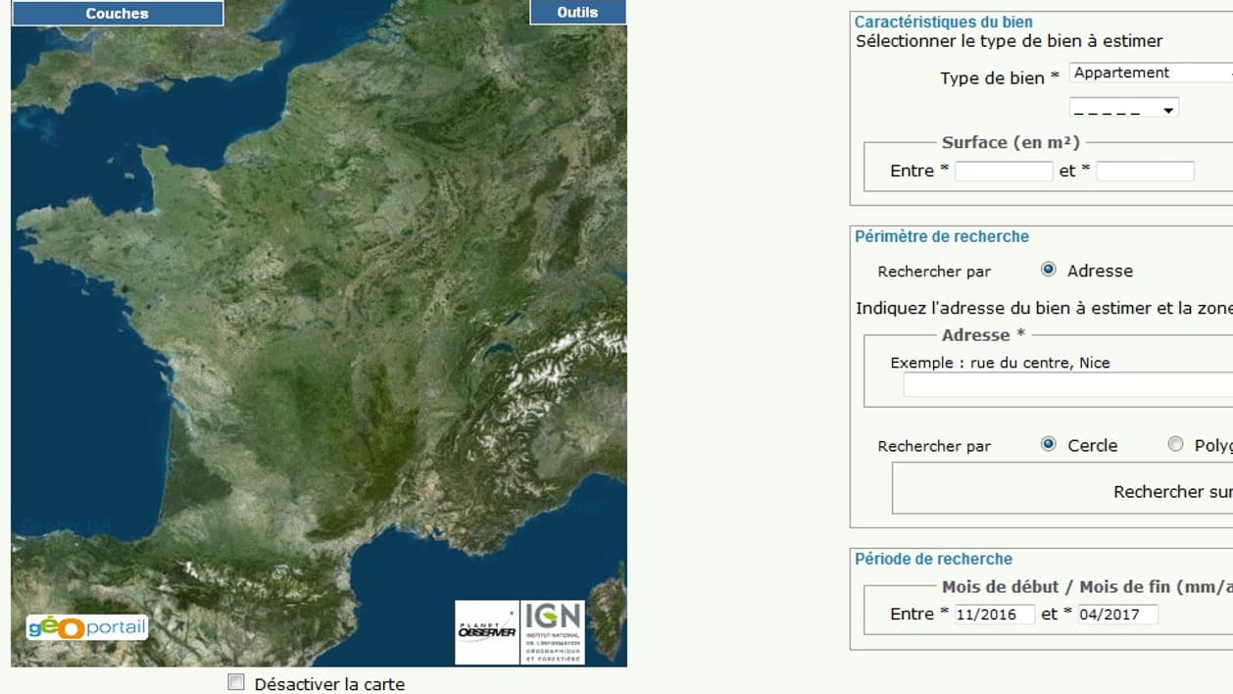Image resolution: width=1233 pixels, height=694 pixels.
Task: Click the Planet Observer logo
Action: [x=487, y=632]
